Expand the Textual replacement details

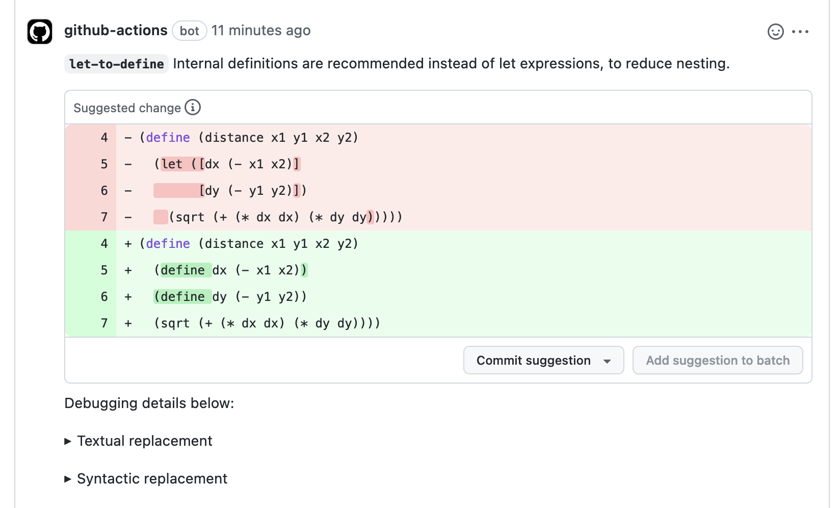point(144,441)
